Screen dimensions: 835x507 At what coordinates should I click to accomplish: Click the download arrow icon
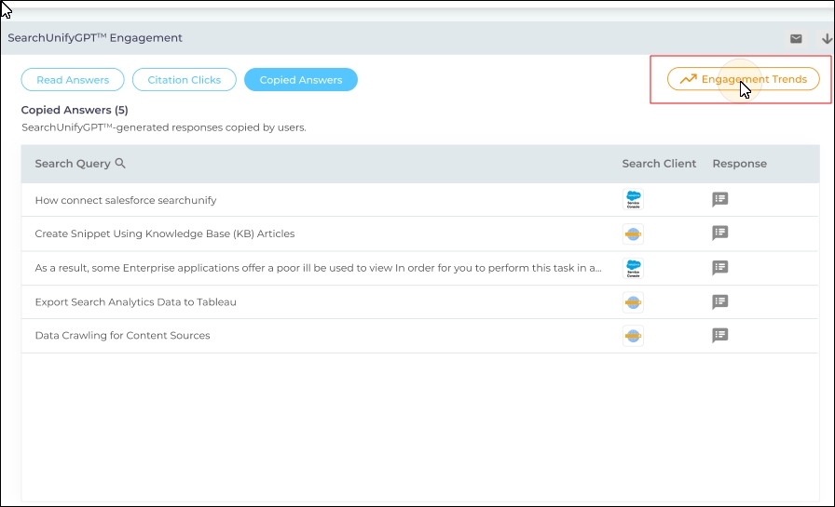pos(827,39)
